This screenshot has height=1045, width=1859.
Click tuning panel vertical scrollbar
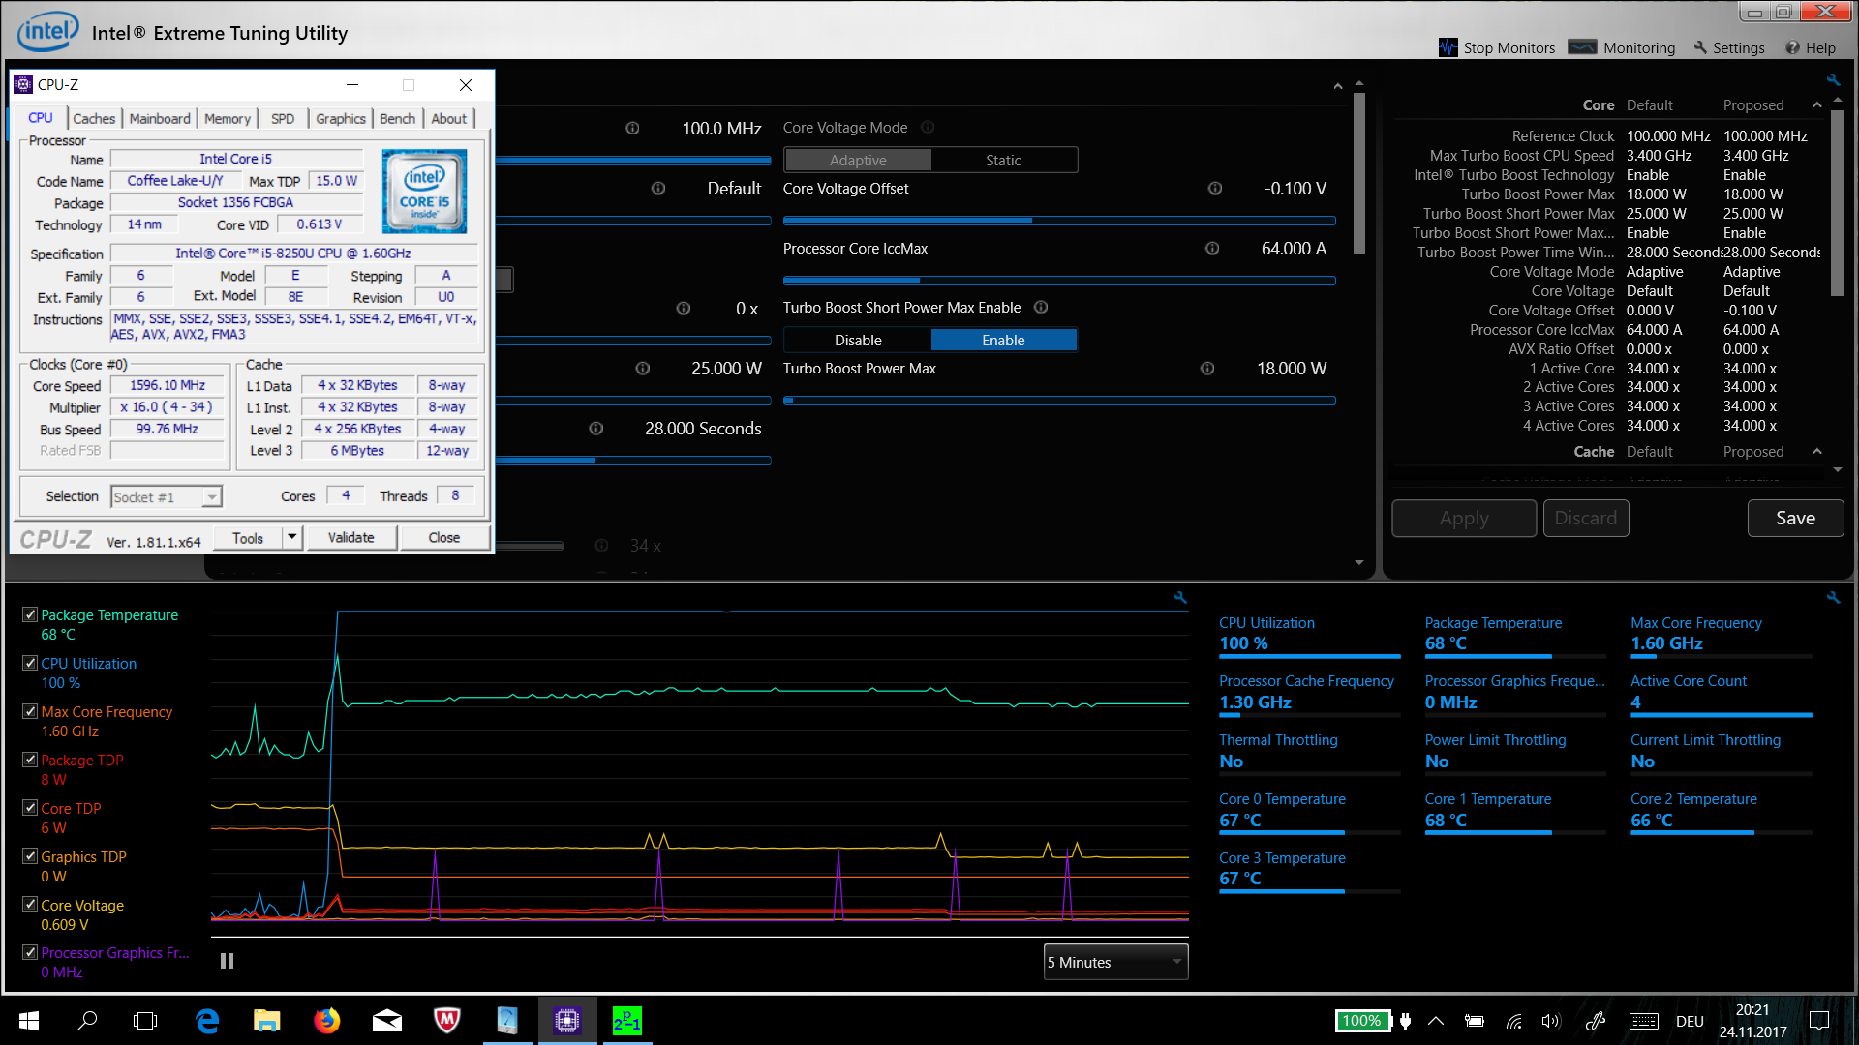1359,174
